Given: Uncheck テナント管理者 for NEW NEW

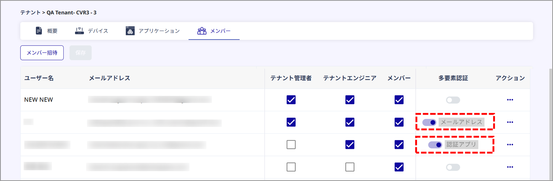Looking at the screenshot, I should [x=291, y=100].
